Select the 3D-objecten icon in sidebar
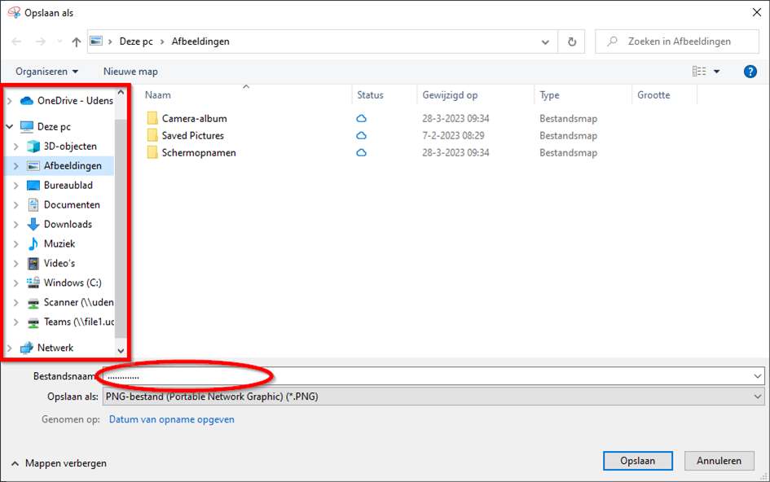 coord(33,147)
